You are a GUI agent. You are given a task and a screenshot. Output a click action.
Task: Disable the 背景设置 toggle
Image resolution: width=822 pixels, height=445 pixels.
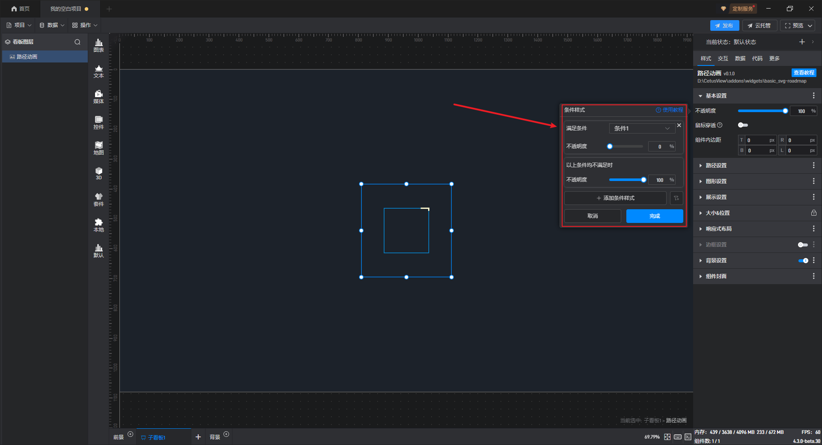click(803, 261)
